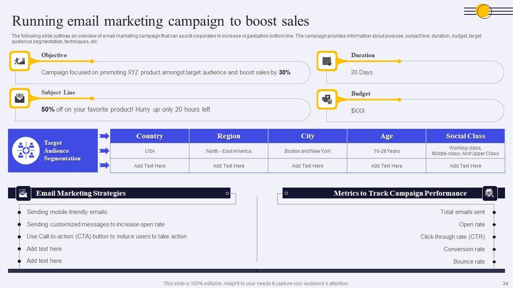Click the blue arrow pointing to Country header
513x288 pixels.
pyautogui.click(x=104, y=136)
